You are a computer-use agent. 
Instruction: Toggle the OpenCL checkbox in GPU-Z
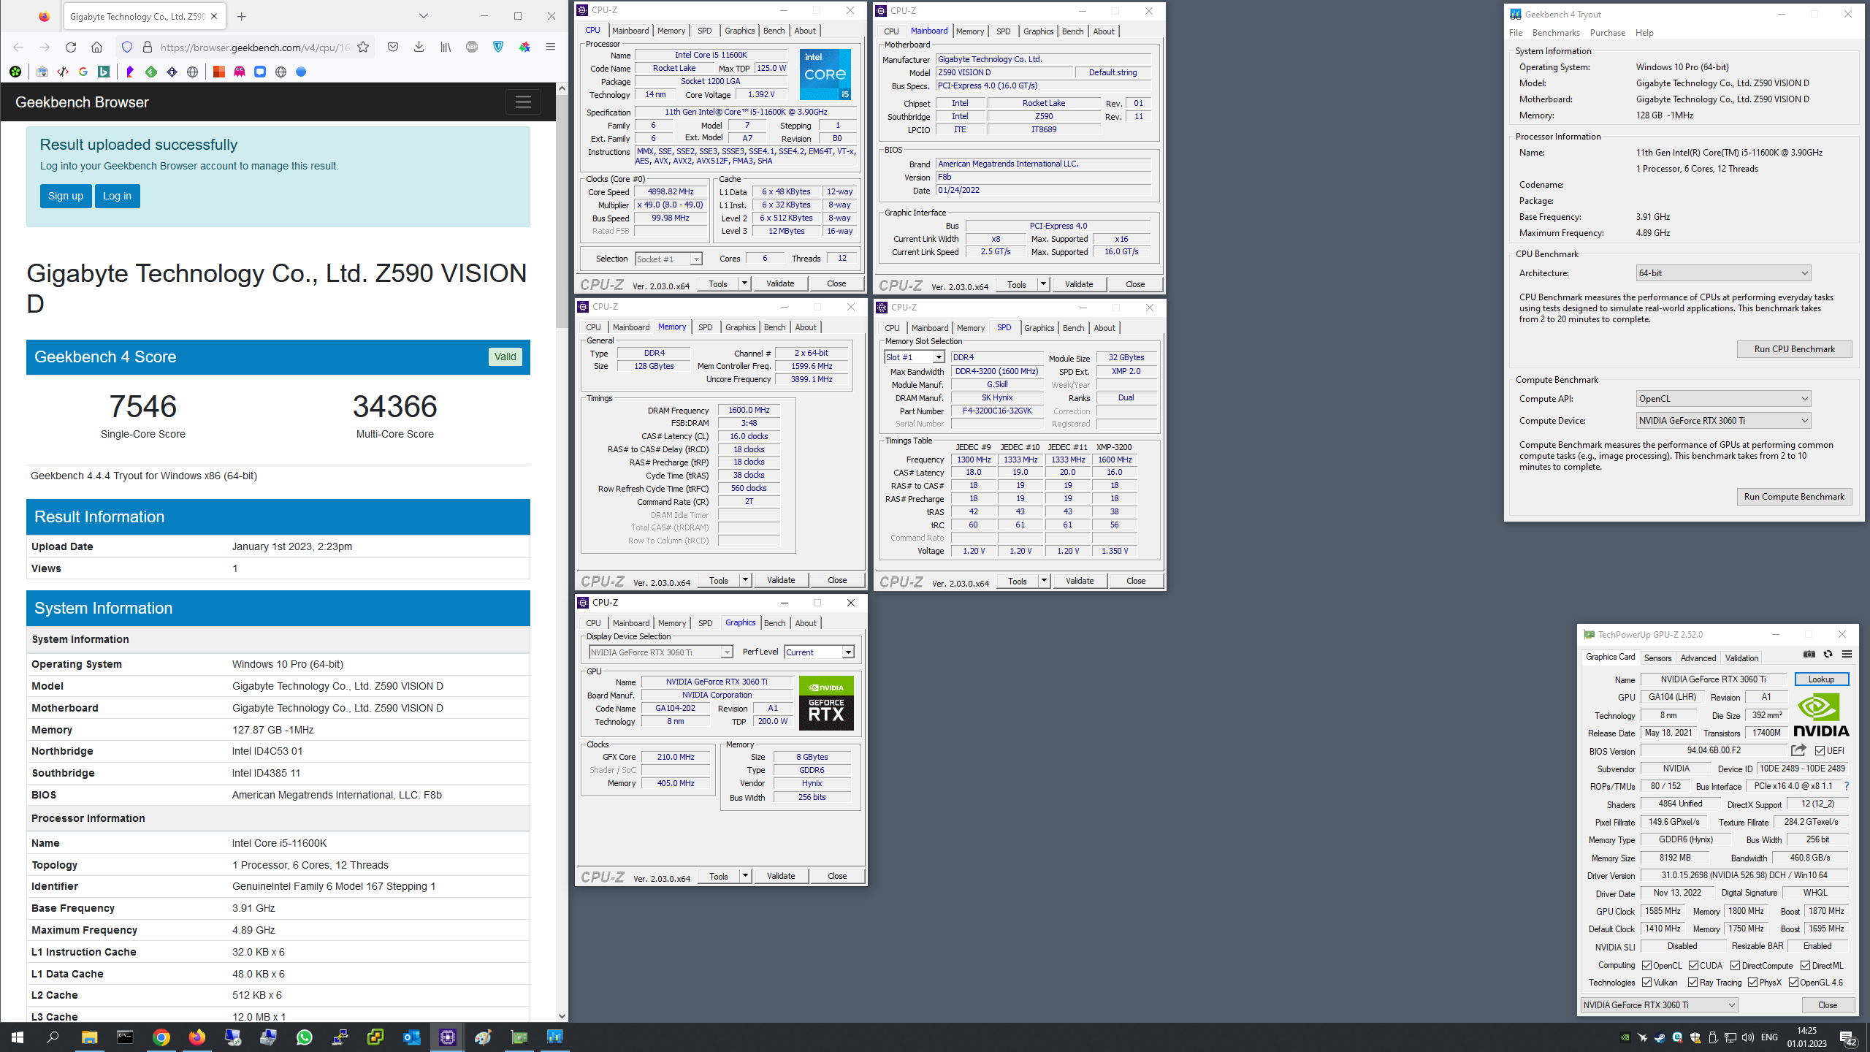pyautogui.click(x=1647, y=965)
